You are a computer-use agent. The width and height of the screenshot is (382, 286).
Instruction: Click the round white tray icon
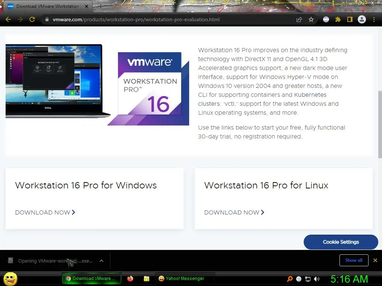[x=299, y=279]
